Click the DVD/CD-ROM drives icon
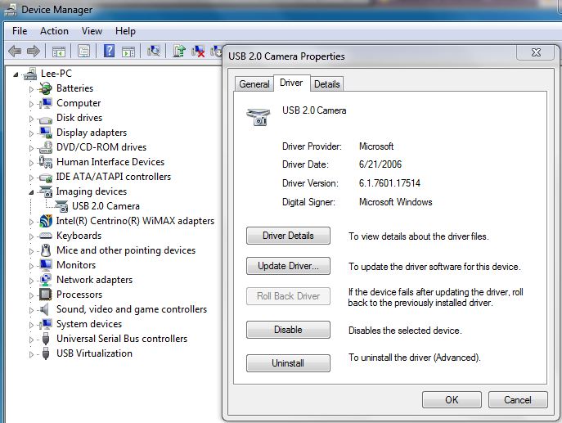The width and height of the screenshot is (562, 423). (46, 147)
